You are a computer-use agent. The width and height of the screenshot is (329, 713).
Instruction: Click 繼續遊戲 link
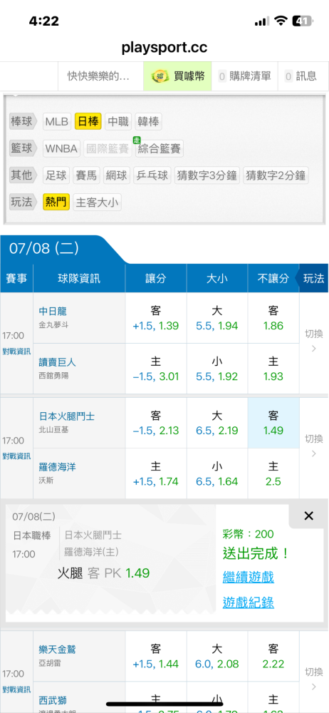click(x=249, y=578)
